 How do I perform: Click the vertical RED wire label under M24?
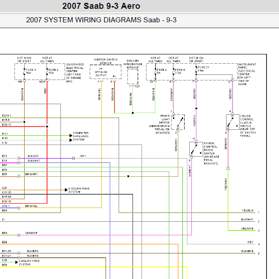(45, 91)
